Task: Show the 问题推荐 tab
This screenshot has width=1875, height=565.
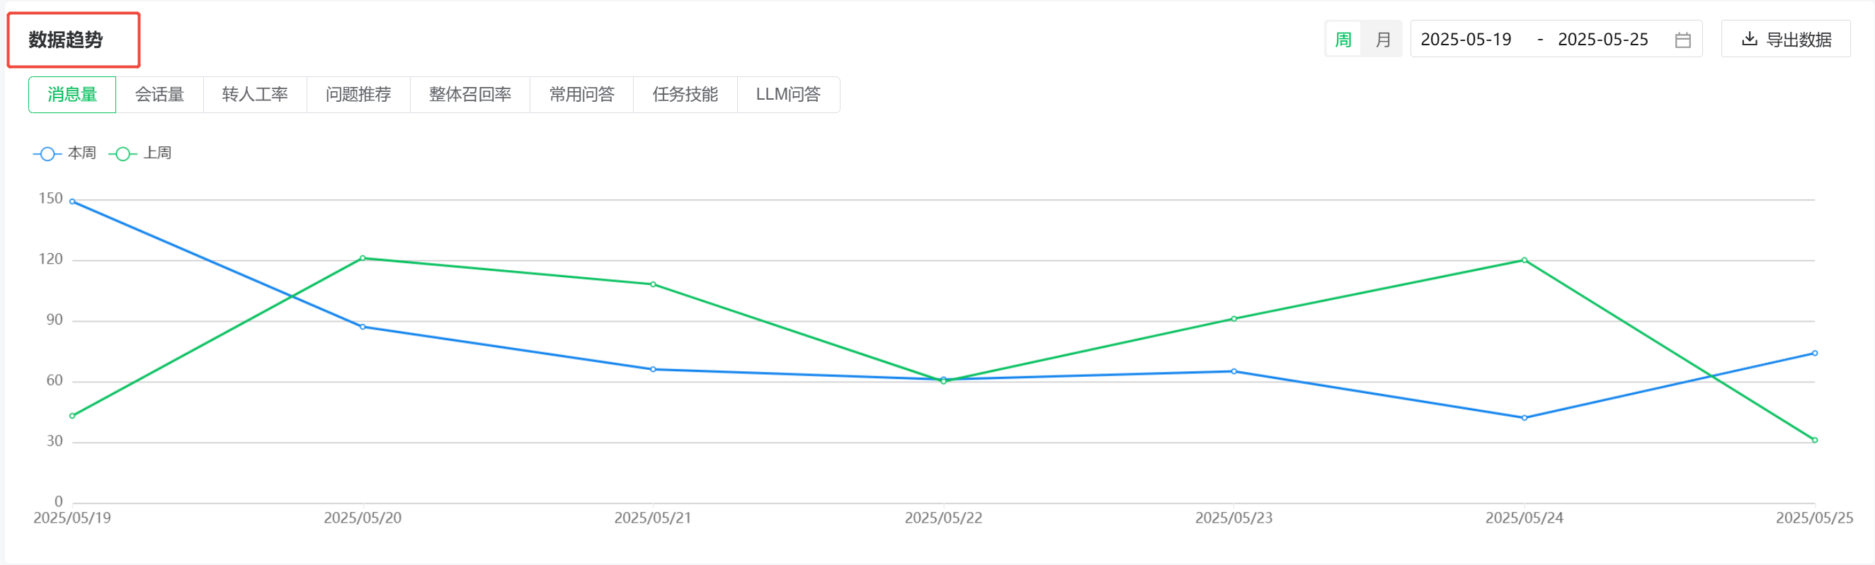Action: tap(358, 95)
